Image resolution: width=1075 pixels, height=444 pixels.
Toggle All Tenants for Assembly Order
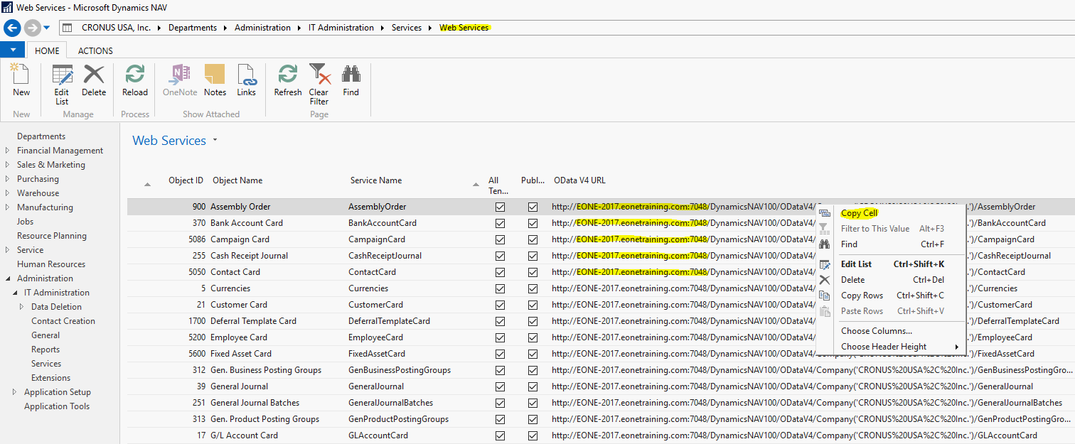tap(500, 207)
